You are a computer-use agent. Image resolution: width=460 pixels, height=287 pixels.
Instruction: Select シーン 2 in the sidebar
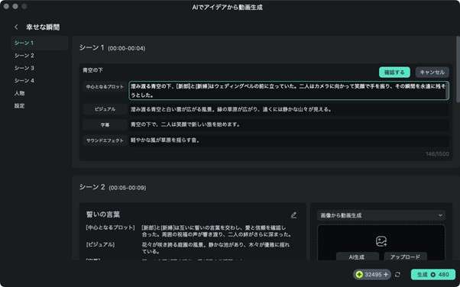(x=24, y=56)
